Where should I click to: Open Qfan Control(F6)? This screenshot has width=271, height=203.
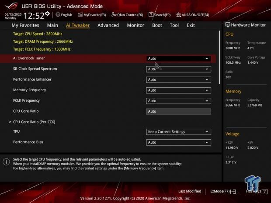127,15
